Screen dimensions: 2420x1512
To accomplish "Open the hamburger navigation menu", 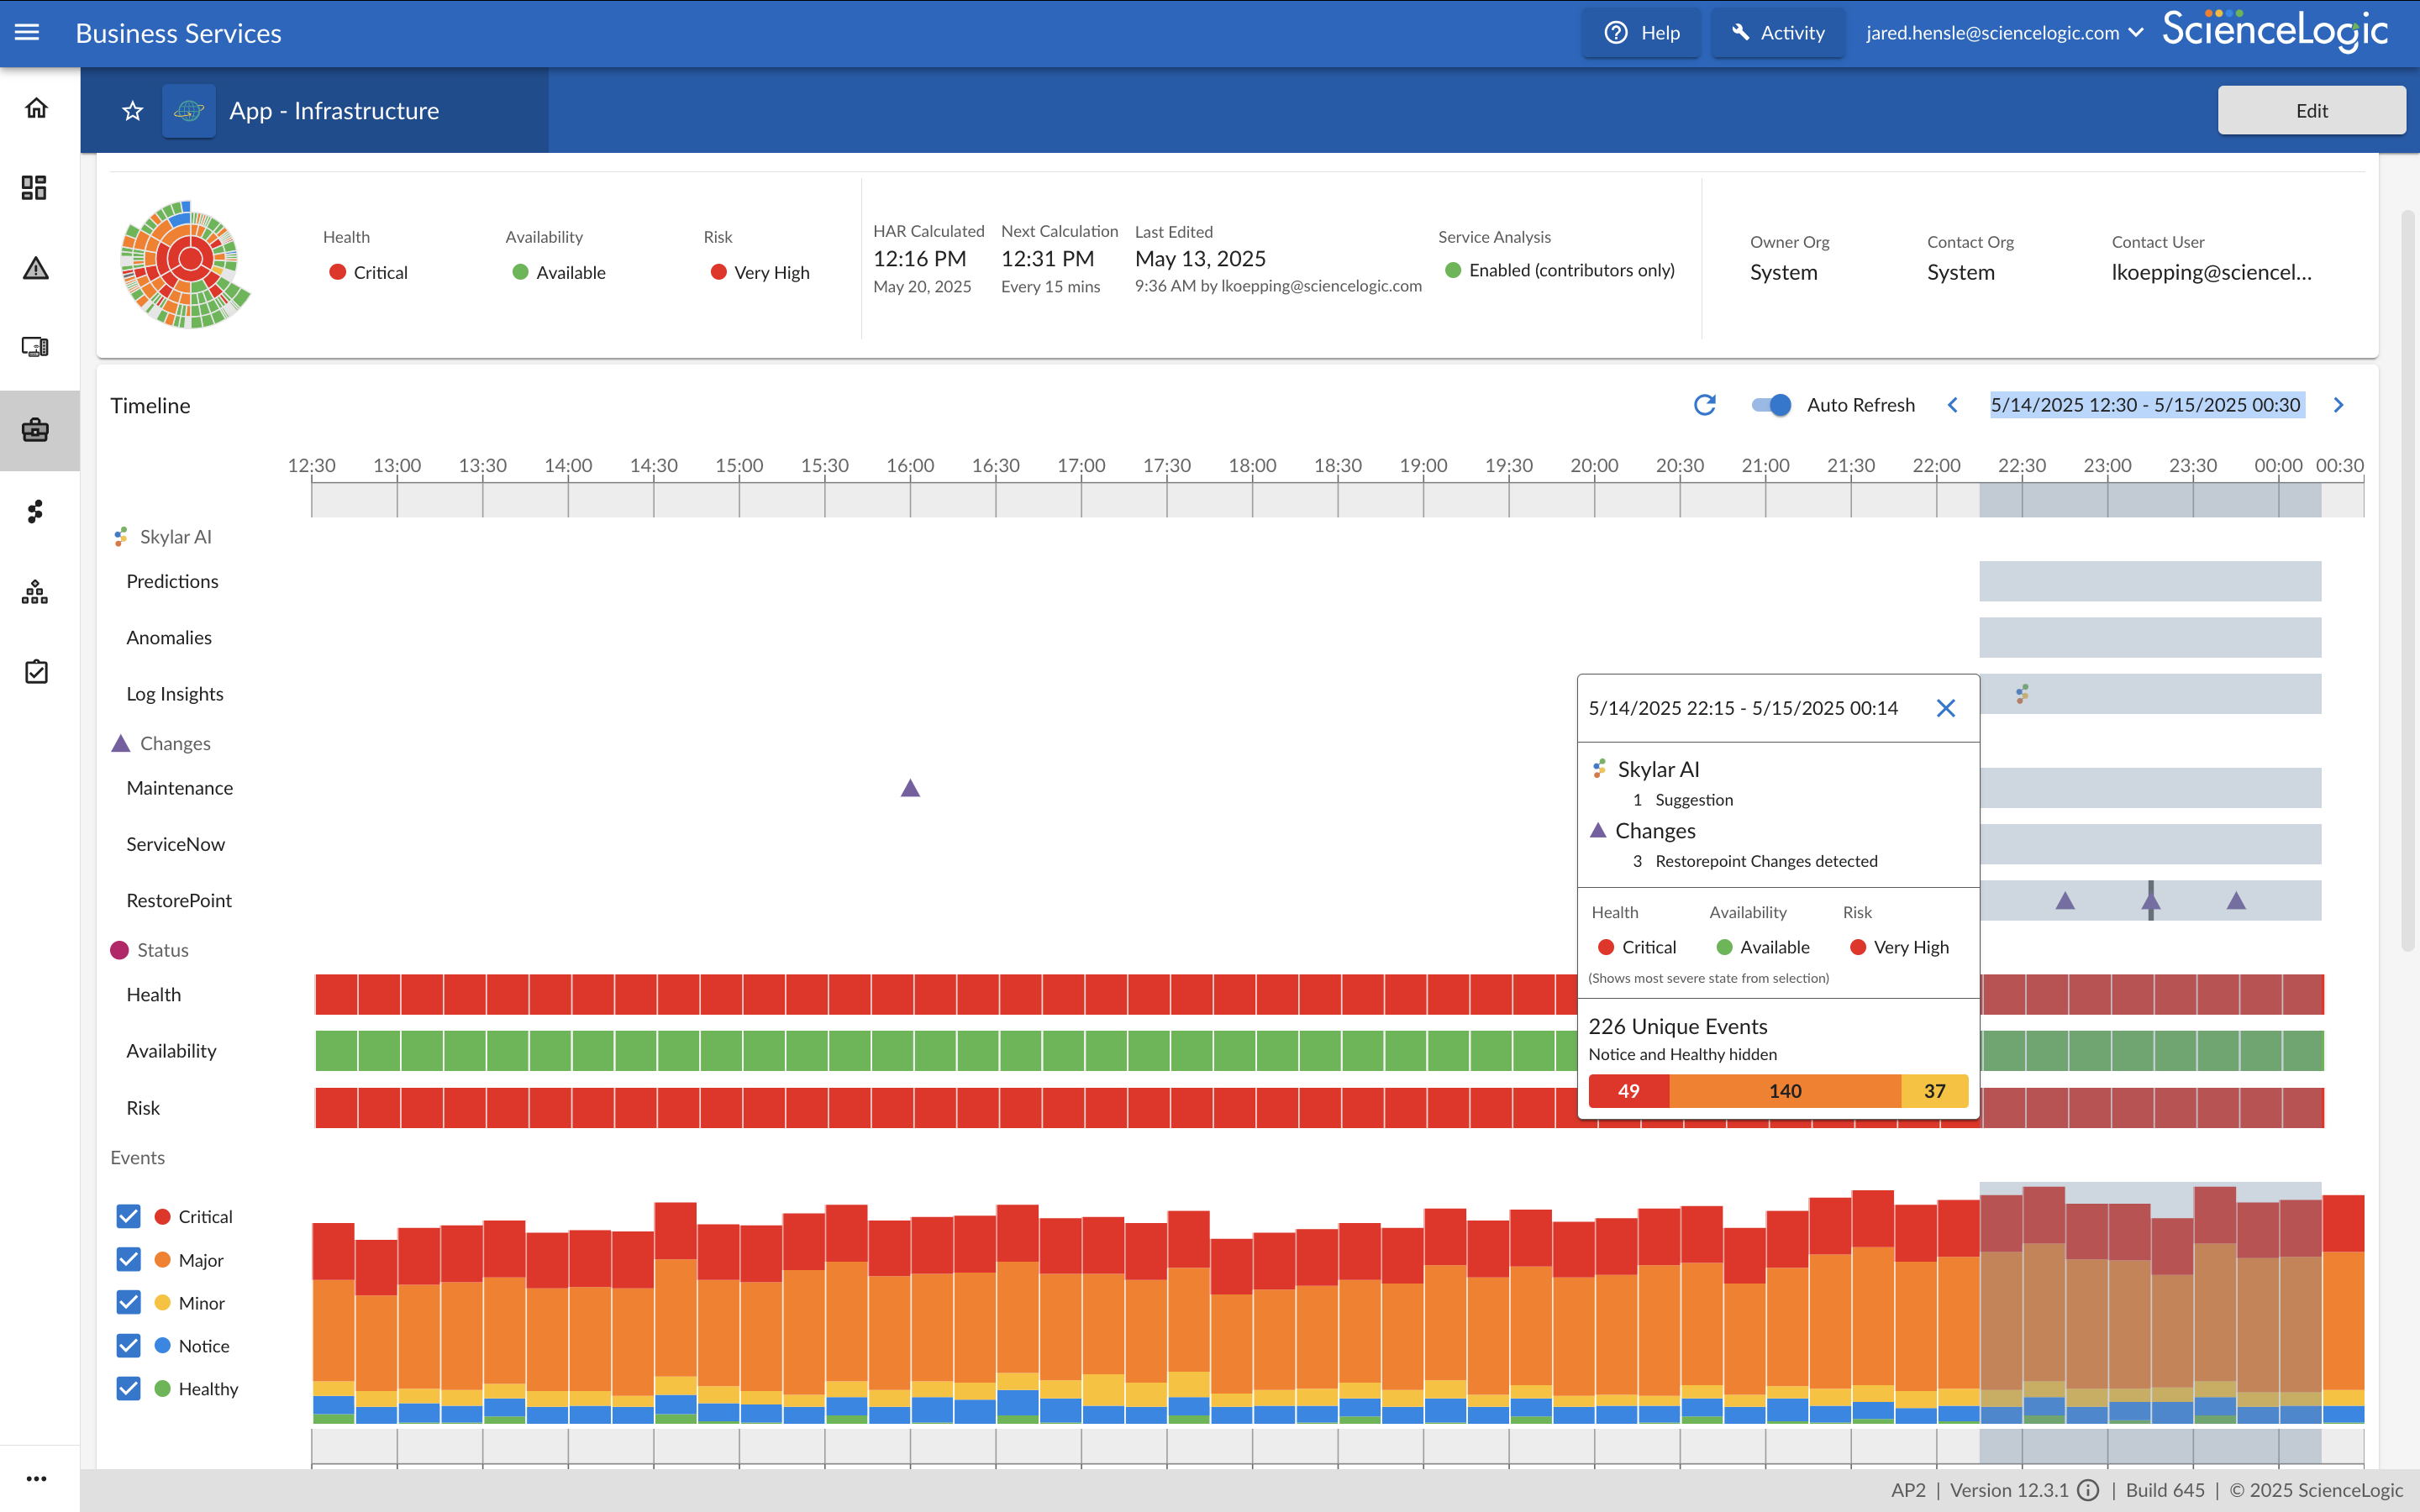I will [x=27, y=33].
